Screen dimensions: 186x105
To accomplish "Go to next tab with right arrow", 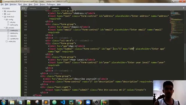I will pyautogui.click(x=24, y=8).
